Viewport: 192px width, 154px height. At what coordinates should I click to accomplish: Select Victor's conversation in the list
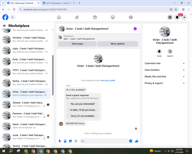tap(26, 94)
